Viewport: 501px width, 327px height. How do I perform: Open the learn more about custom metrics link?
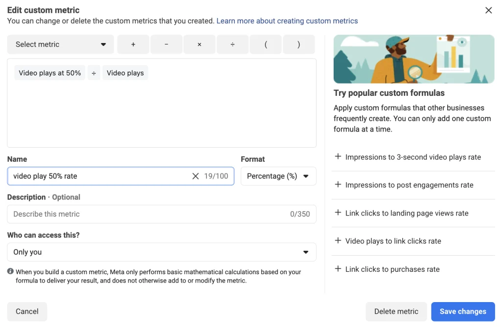pyautogui.click(x=287, y=21)
